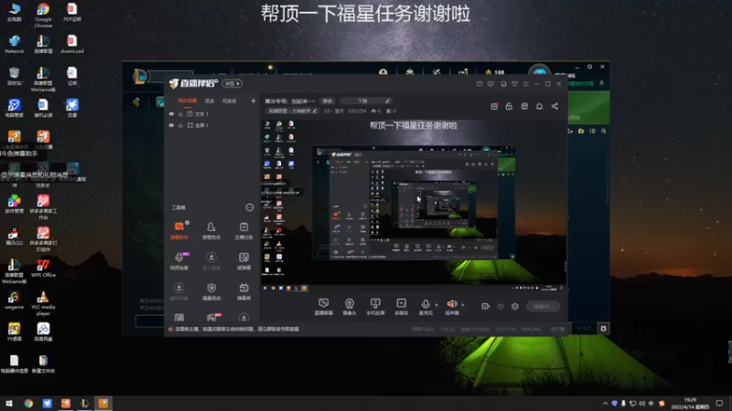This screenshot has width=732, height=411.
Task: Open the PK tool with red badge
Action: [212, 318]
